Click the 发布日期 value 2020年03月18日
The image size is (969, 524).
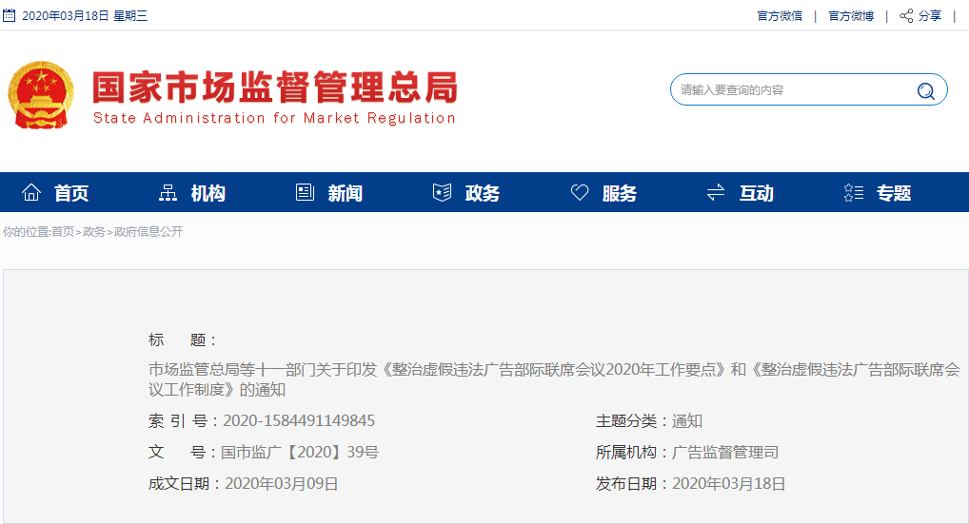(728, 484)
